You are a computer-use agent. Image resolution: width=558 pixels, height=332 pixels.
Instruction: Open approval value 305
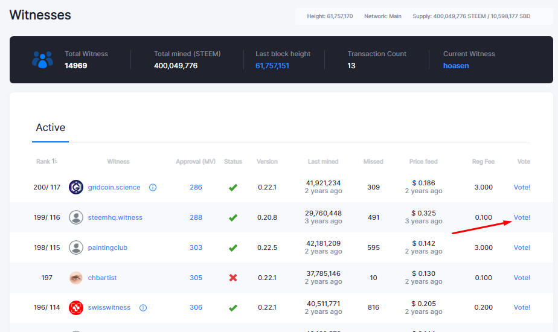(x=196, y=278)
